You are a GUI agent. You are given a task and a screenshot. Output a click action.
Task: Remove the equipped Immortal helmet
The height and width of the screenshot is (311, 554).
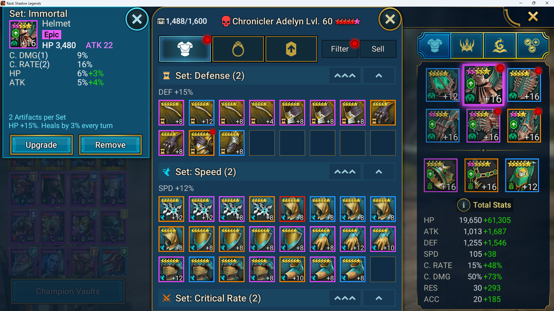click(110, 145)
